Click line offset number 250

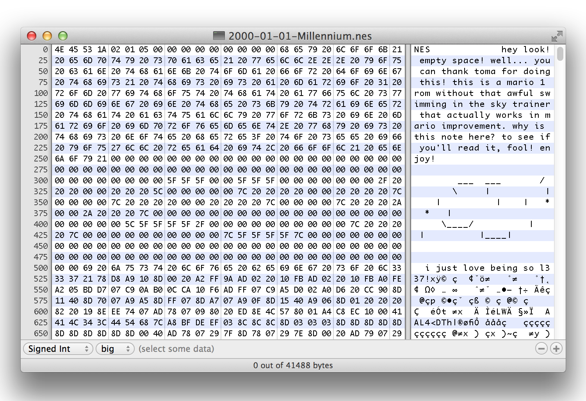41,159
